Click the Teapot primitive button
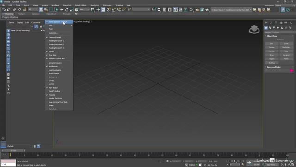This screenshot has width=296, height=167. click(271, 59)
